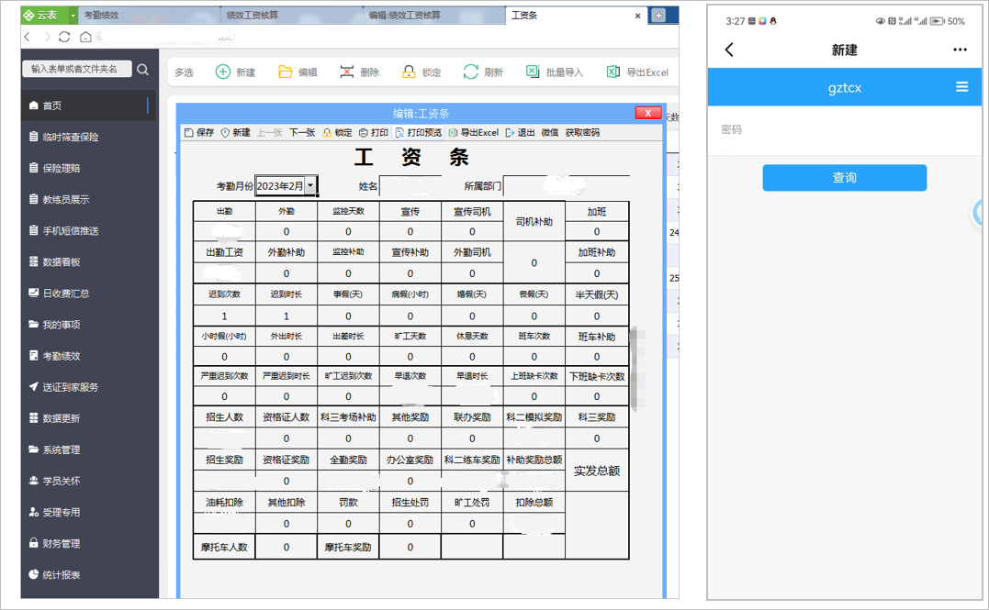The height and width of the screenshot is (610, 989).
Task: Open 学员关怀 in the sidebar
Action: 88,481
